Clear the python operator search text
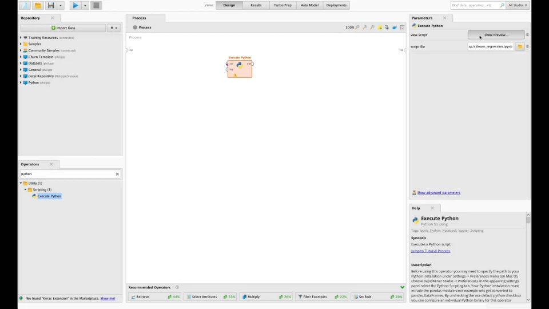 (x=117, y=174)
